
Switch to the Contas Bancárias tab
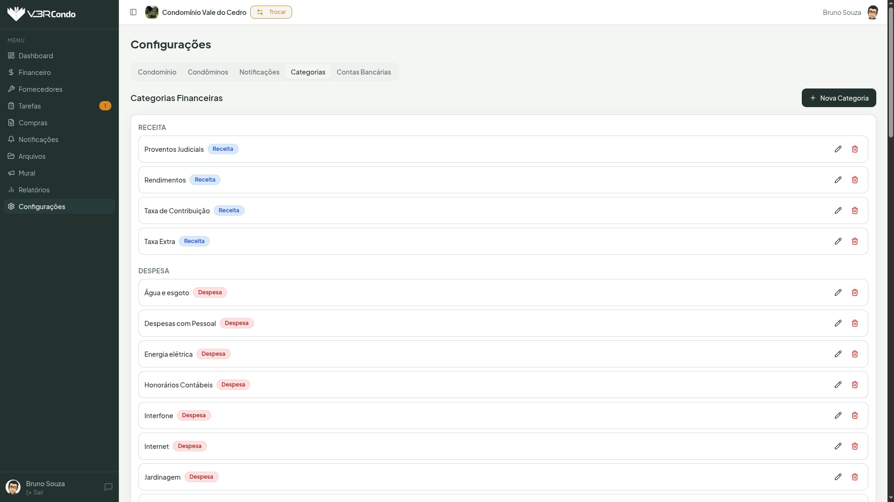(x=363, y=72)
